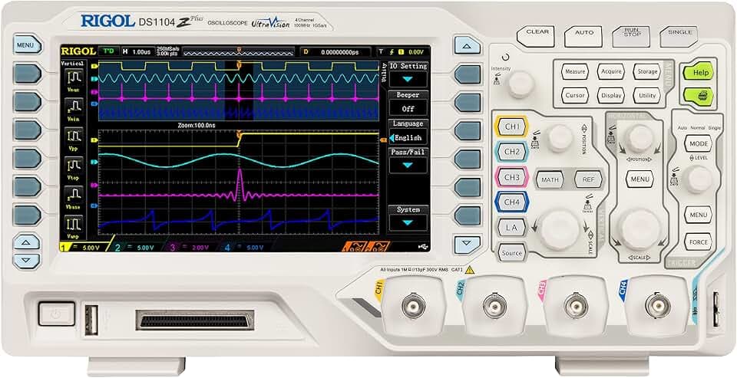The image size is (737, 378).
Task: Click the CH4 BNC input connector
Action: [657, 306]
